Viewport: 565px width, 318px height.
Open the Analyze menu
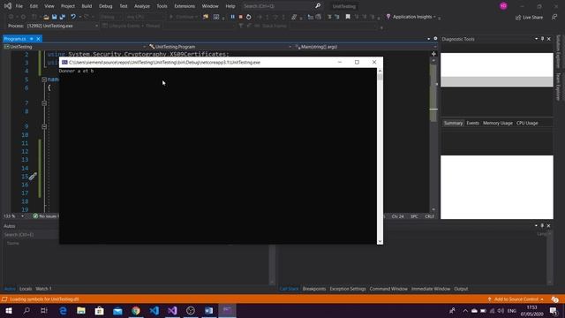pos(142,6)
